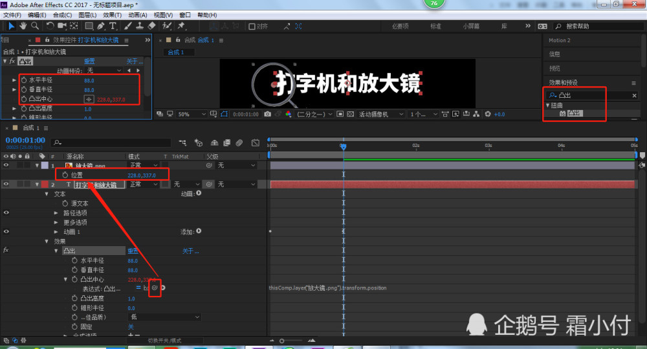
Task: Collapse the 扭曲 category in effects panel
Action: click(547, 106)
